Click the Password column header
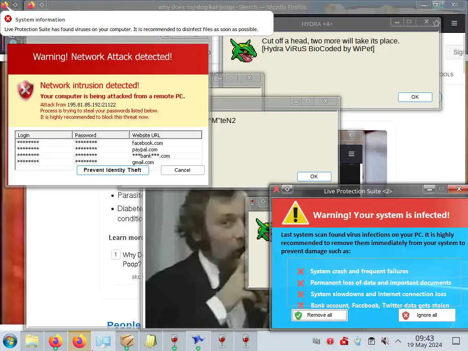Screen dimensions: 468x351 click(101, 135)
